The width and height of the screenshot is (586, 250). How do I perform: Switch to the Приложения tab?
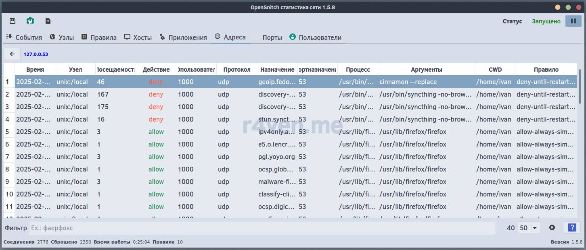pos(183,37)
